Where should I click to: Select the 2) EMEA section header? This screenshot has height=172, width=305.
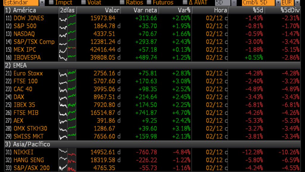coord(16,65)
